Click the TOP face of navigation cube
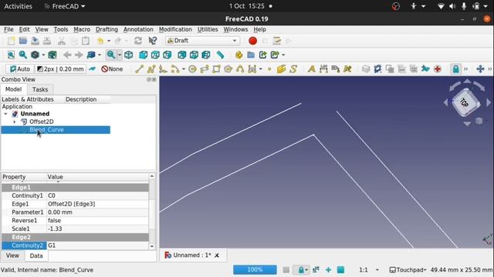 click(x=465, y=102)
